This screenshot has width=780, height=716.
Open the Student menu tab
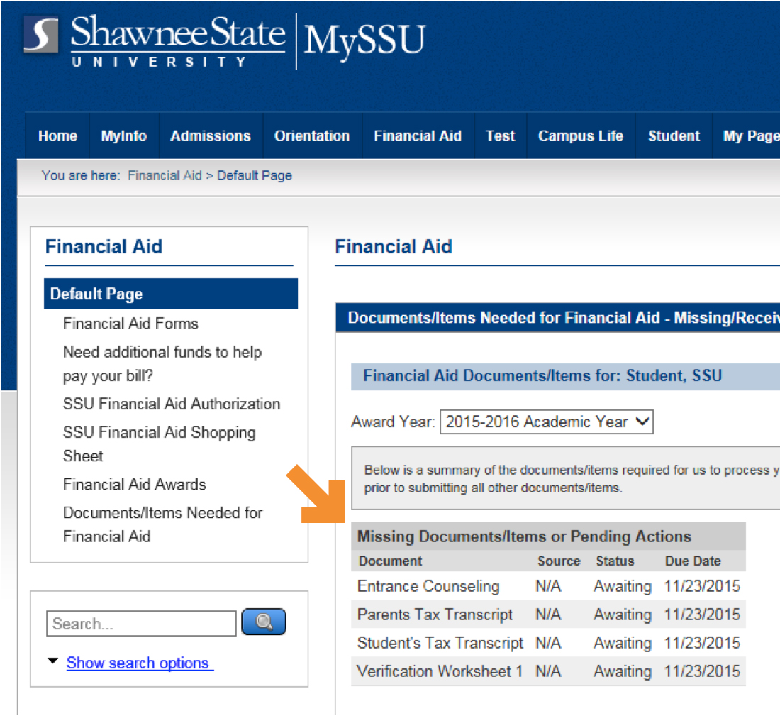(x=674, y=136)
